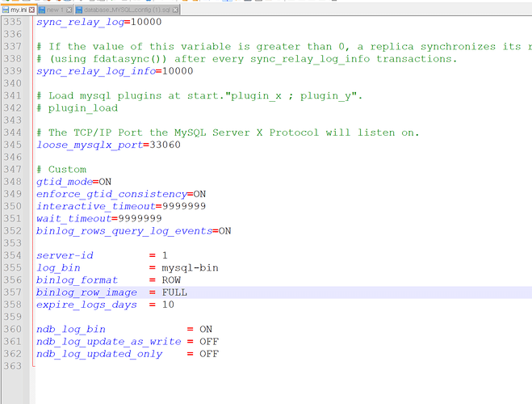Click the ROW value of binlog_format

point(171,280)
